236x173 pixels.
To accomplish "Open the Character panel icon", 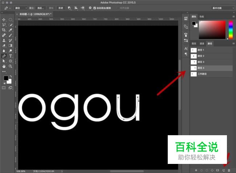I will tap(186, 49).
